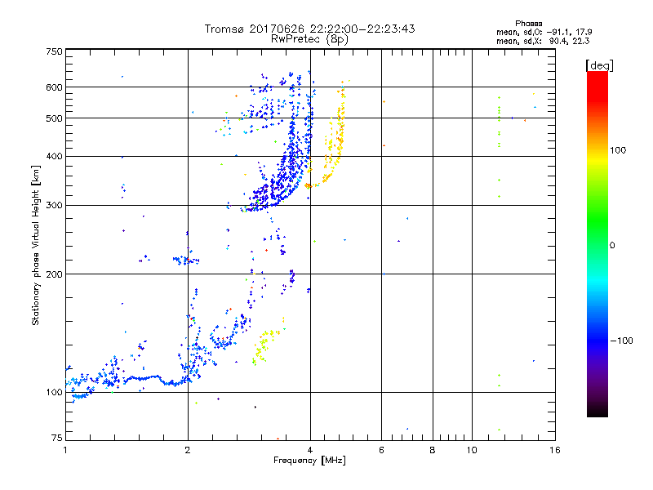Viewport: 653px width, 490px height.
Task: Click the red top of the colorbar
Action: [597, 76]
